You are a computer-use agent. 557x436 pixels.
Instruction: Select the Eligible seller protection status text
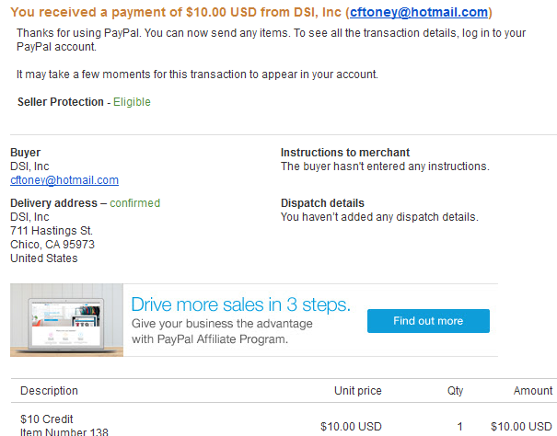click(x=132, y=102)
